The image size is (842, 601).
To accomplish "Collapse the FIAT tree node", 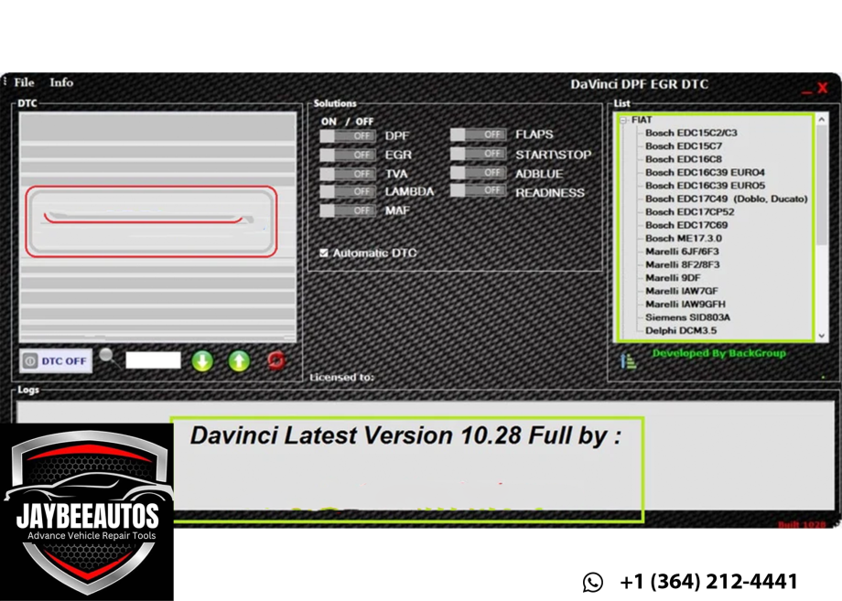I will coord(623,120).
